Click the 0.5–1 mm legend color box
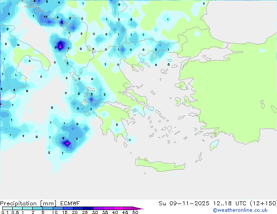 pos(17,208)
